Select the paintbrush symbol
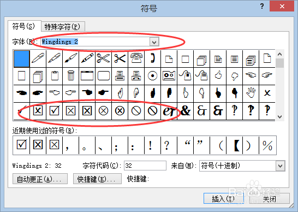The image size is (298, 212). [x=71, y=58]
